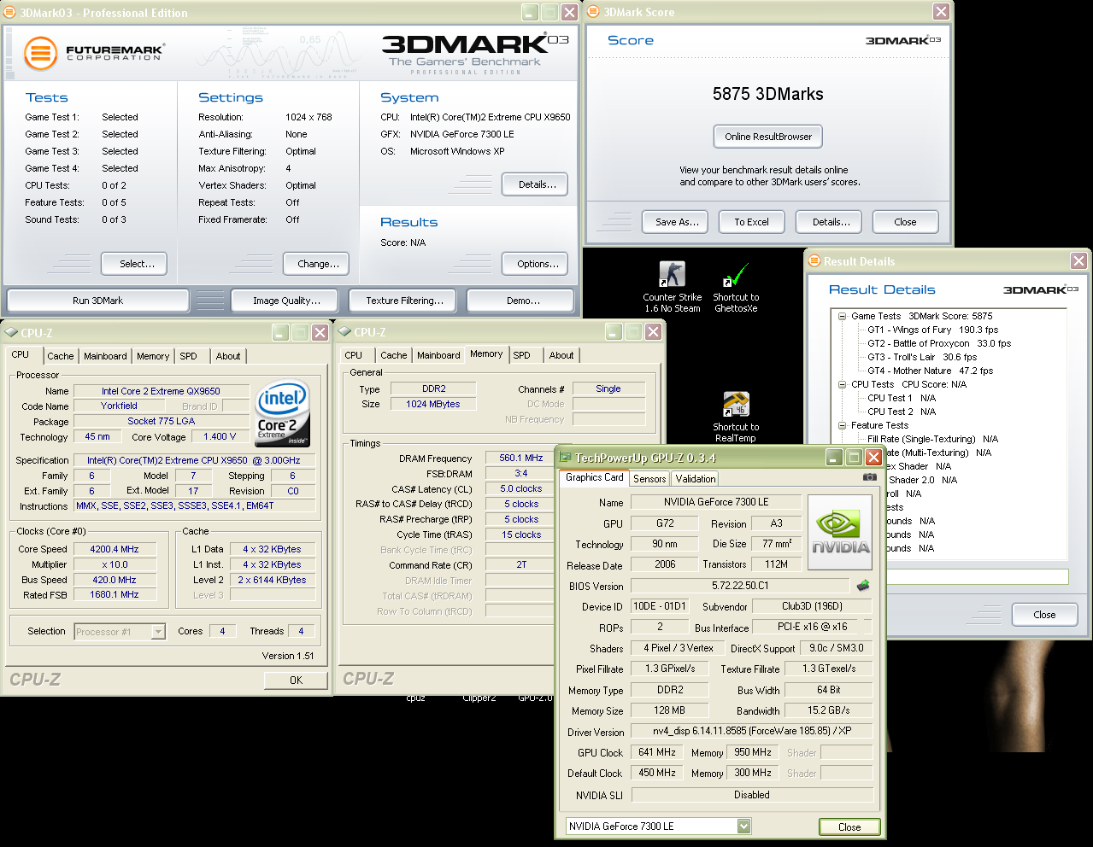The image size is (1093, 847).
Task: Click Close in the Result Details window
Action: pos(1044,615)
